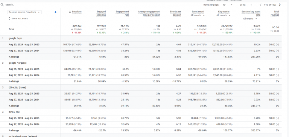Viewport: 289px width, 137px height.
Task: Open Key events All events dropdown
Action: [x=223, y=15]
